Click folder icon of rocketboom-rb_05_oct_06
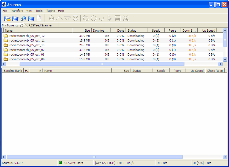Screen dimensions: 229x167 click(6, 54)
